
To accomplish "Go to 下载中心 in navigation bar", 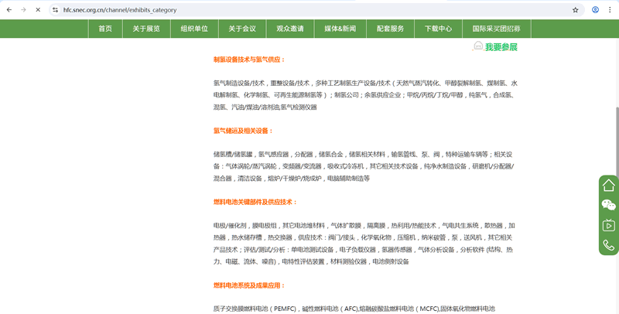I will point(438,29).
